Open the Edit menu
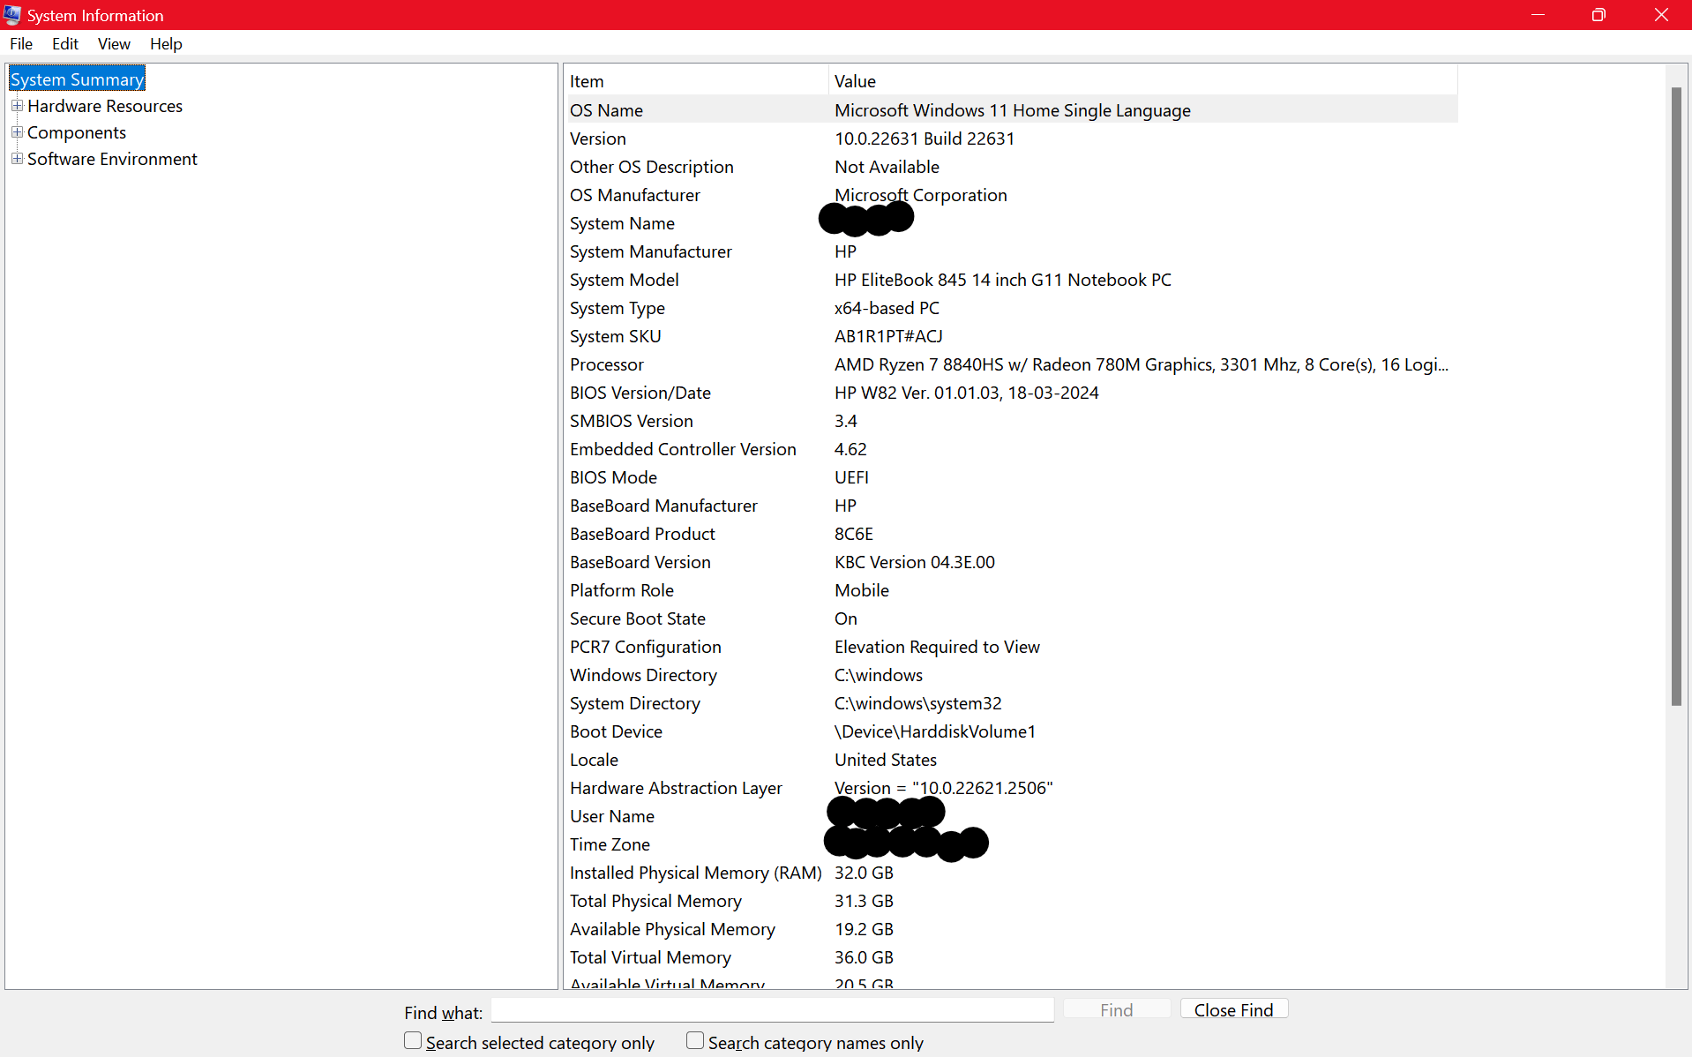 (x=65, y=44)
